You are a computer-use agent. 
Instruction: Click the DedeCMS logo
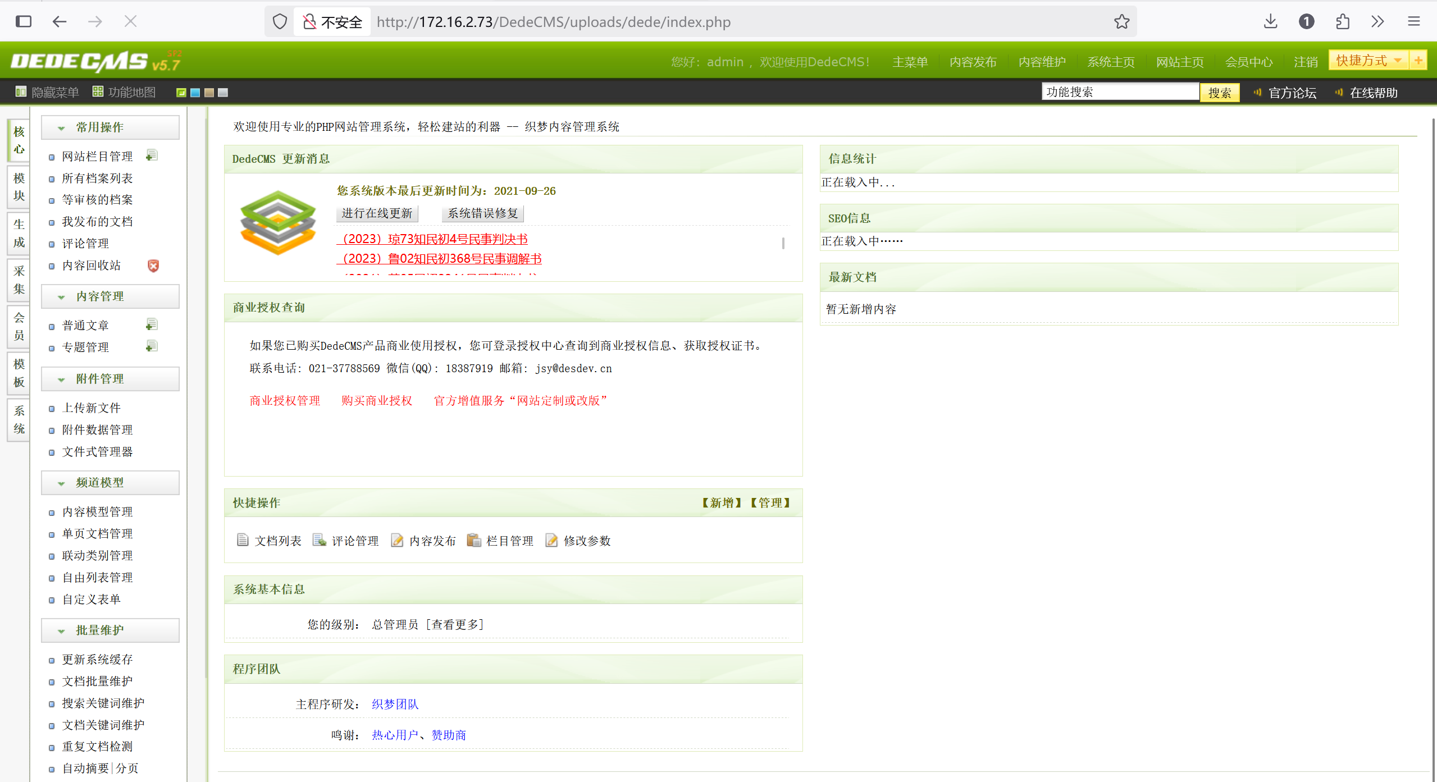tap(95, 61)
